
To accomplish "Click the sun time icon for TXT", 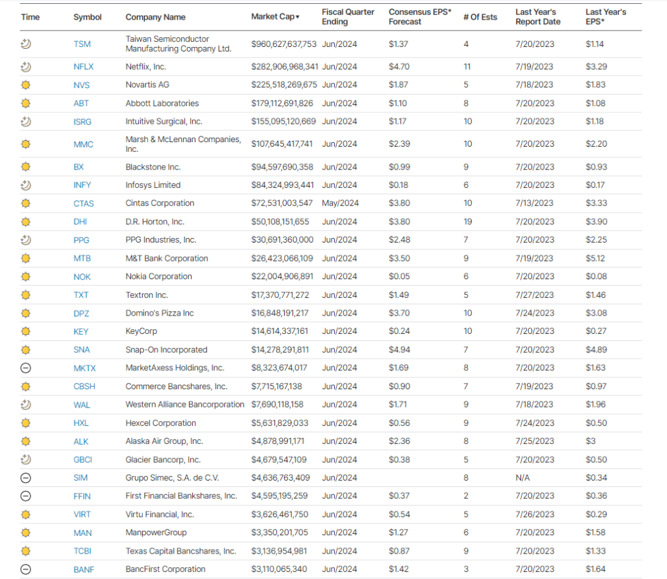I will pos(25,295).
